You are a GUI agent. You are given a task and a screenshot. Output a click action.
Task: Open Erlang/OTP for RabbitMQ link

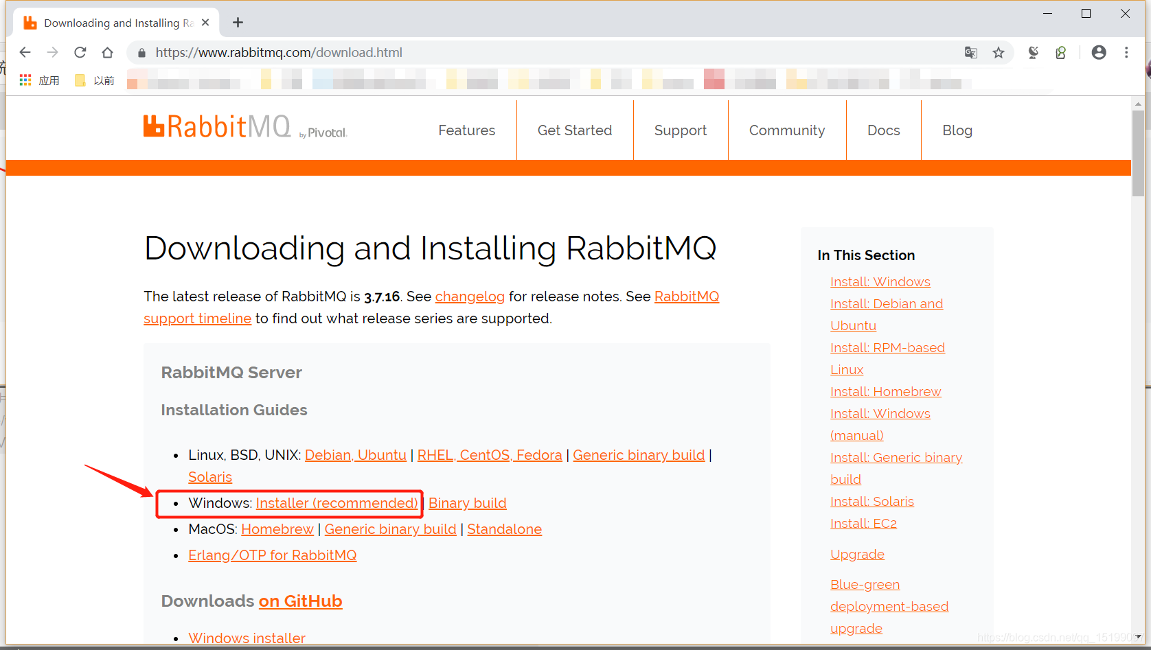pyautogui.click(x=273, y=555)
